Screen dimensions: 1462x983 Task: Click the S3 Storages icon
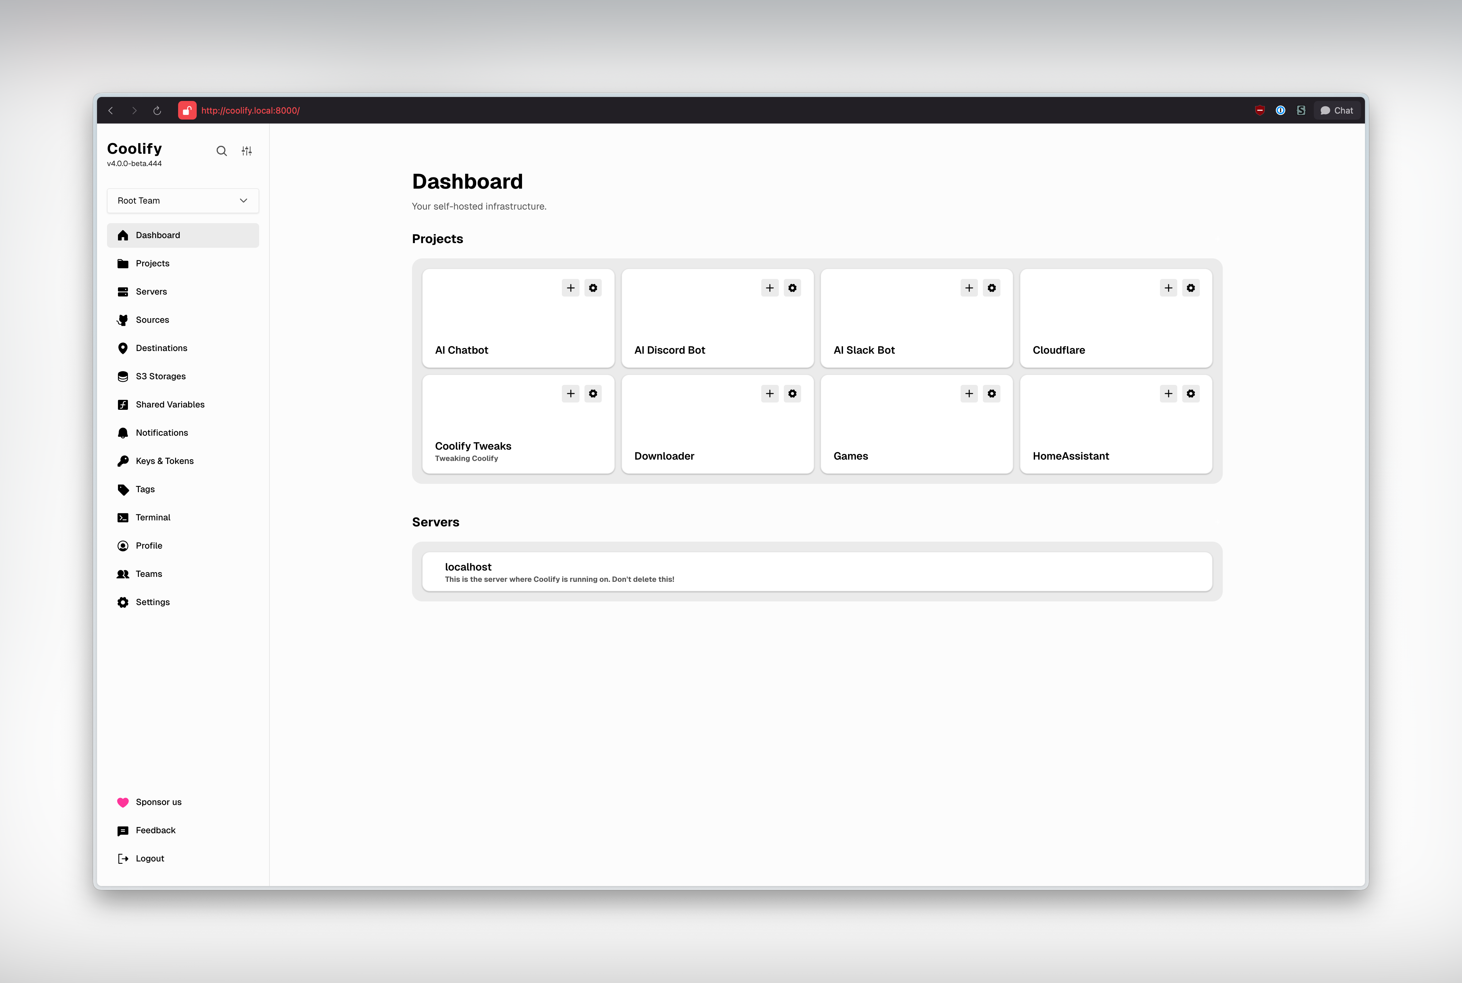point(123,376)
